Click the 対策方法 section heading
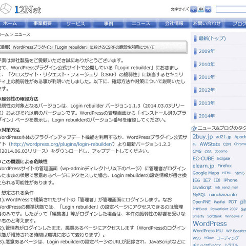 (11, 130)
